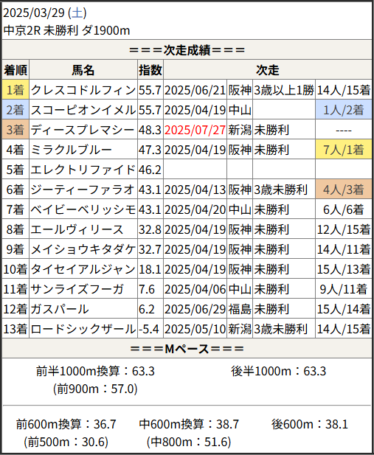Select エレクトリファイド in the fifth row

(x=83, y=170)
